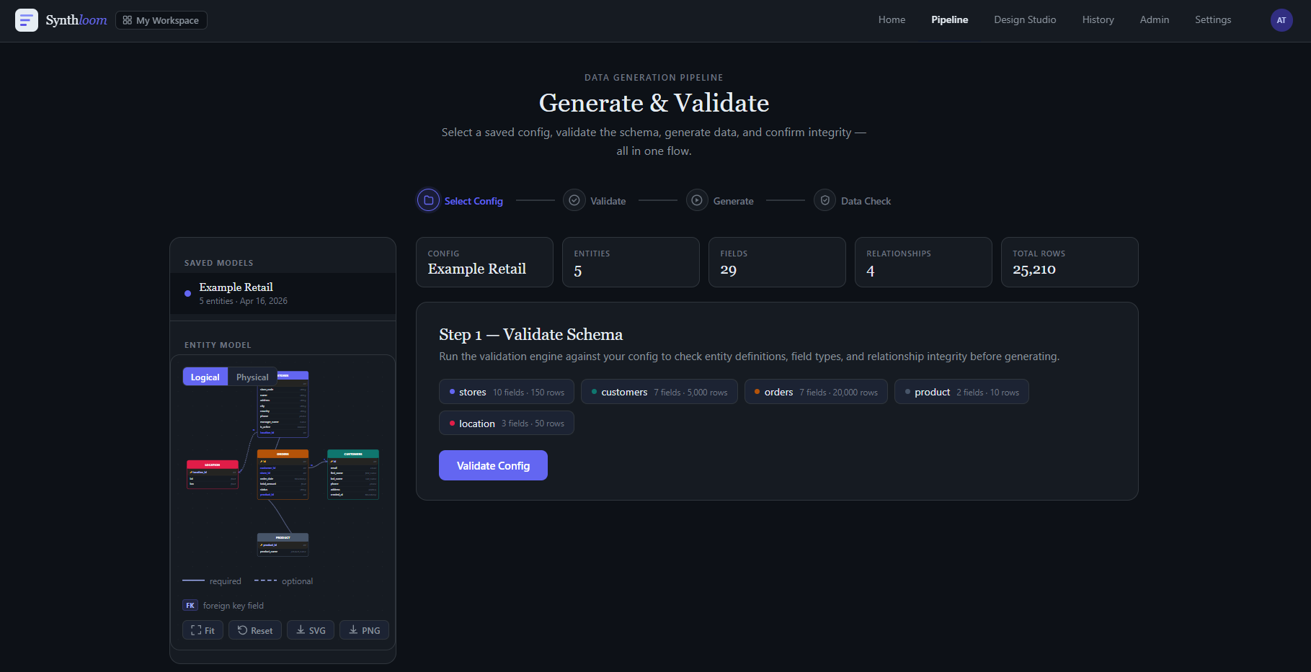Select the purple STORES table in diagram
This screenshot has width=1311, height=672.
[283, 404]
